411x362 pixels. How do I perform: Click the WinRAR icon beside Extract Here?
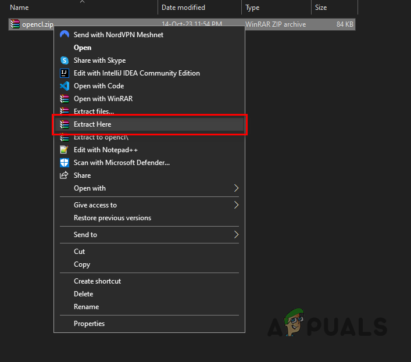65,124
